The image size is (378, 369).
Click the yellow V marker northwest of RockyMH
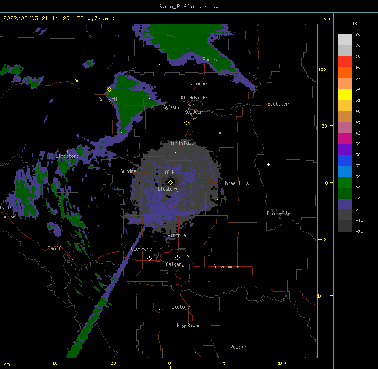77,81
